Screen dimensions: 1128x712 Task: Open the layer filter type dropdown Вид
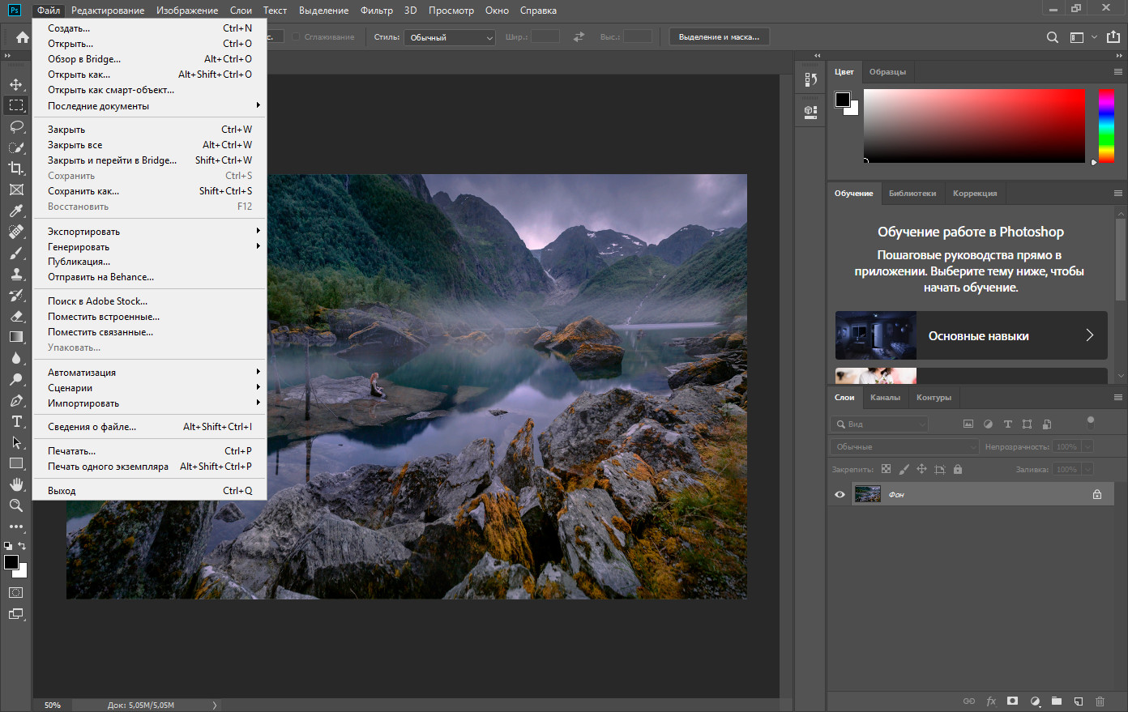pos(879,424)
